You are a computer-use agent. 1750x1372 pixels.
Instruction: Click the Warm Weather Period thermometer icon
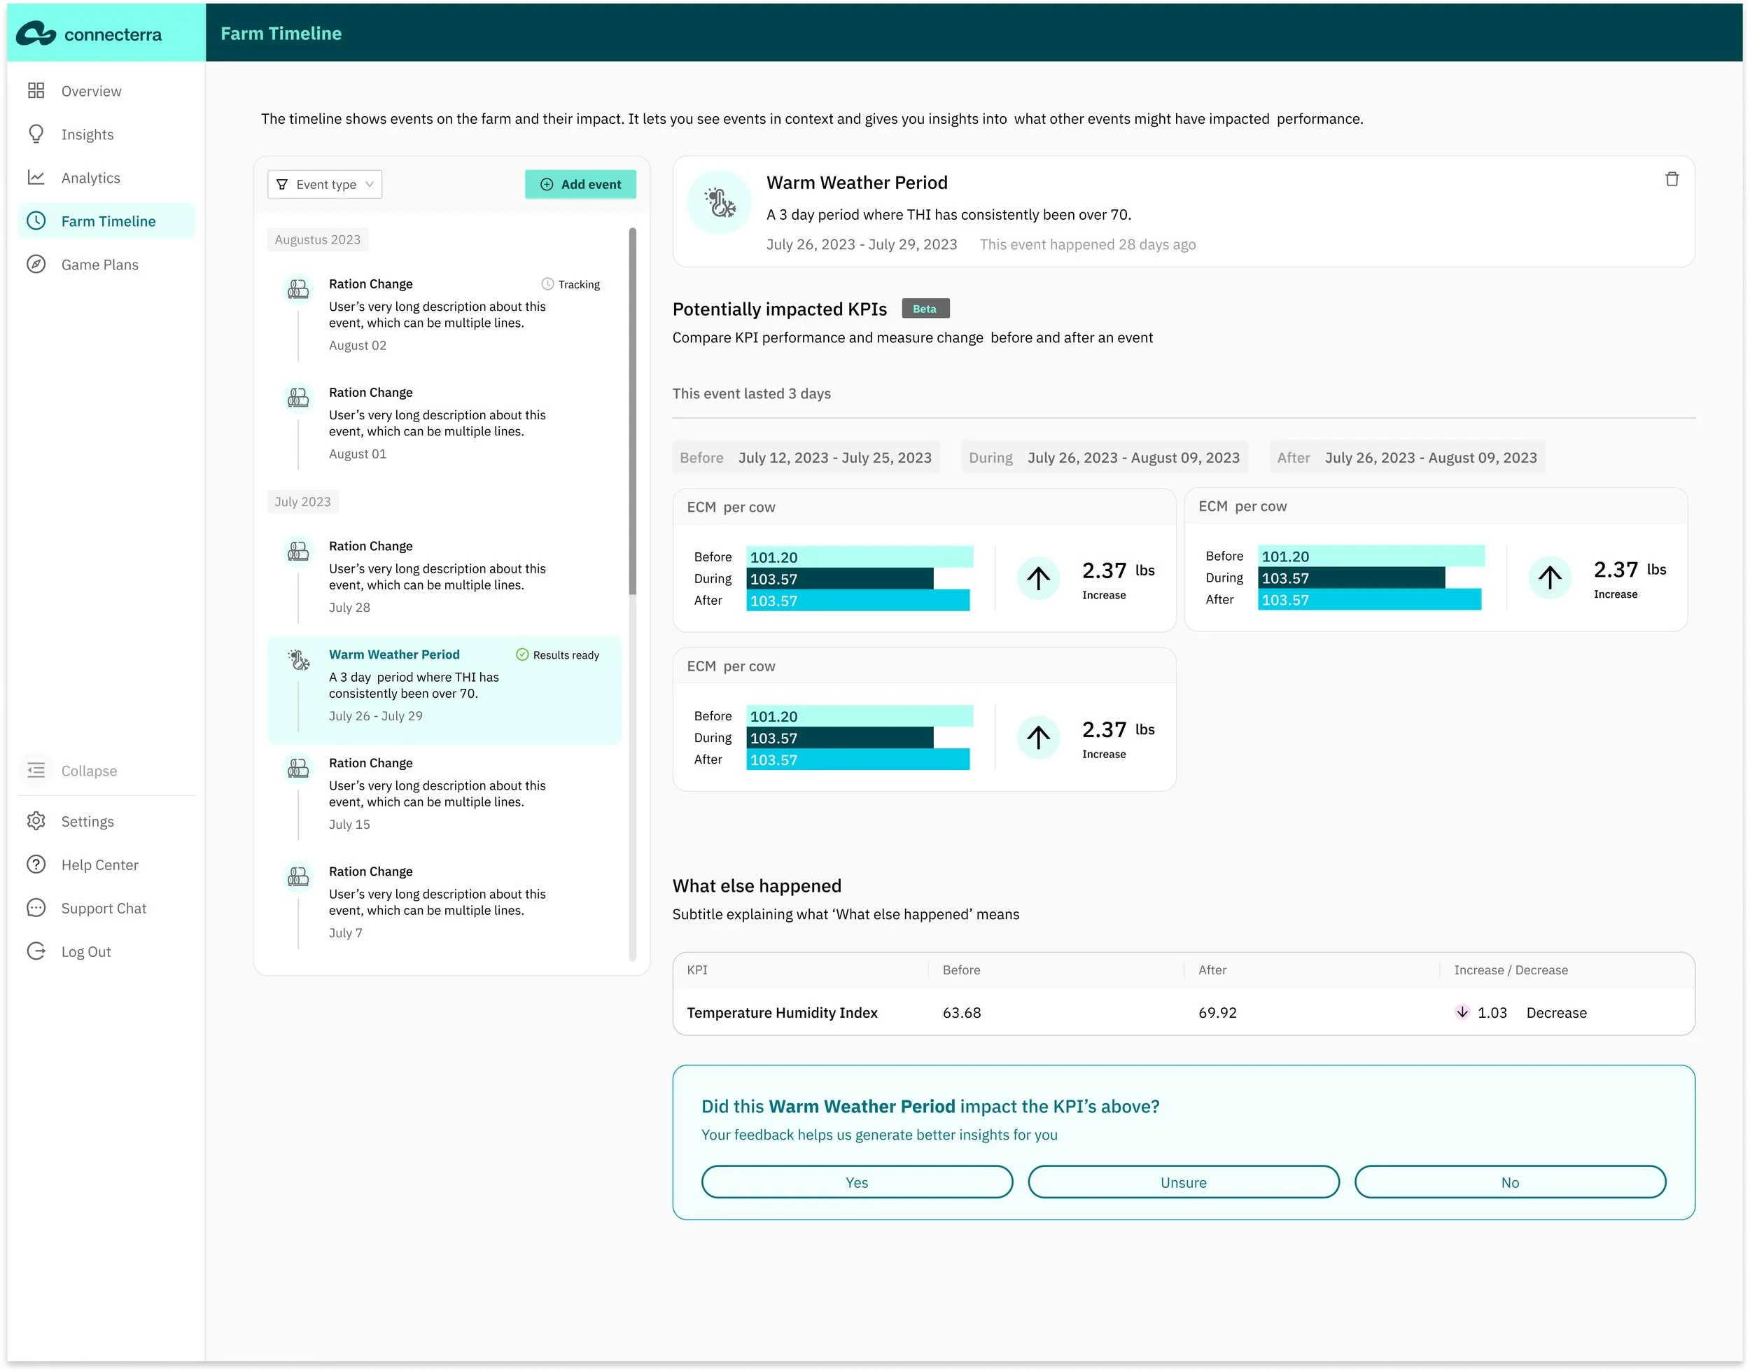pos(719,202)
